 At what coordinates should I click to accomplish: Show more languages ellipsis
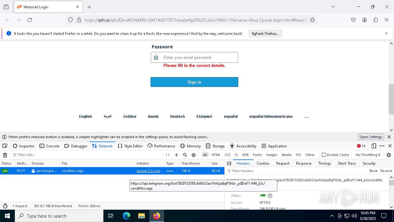coord(306,117)
